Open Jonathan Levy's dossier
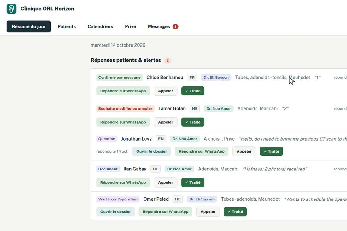Screen dimensions: 347x231 [152, 151]
